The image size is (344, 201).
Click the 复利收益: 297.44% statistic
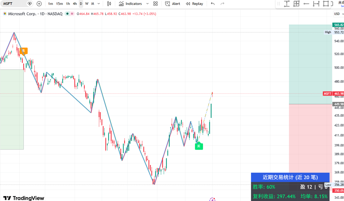click(274, 196)
